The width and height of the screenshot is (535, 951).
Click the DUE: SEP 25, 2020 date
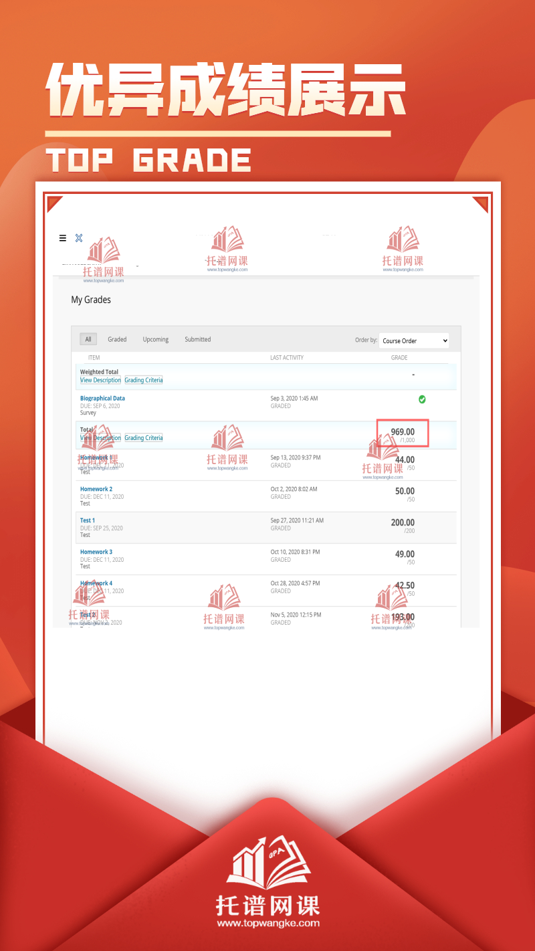[102, 528]
